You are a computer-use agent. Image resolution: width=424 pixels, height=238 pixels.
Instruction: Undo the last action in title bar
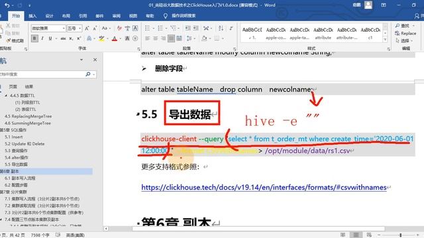[7, 5]
